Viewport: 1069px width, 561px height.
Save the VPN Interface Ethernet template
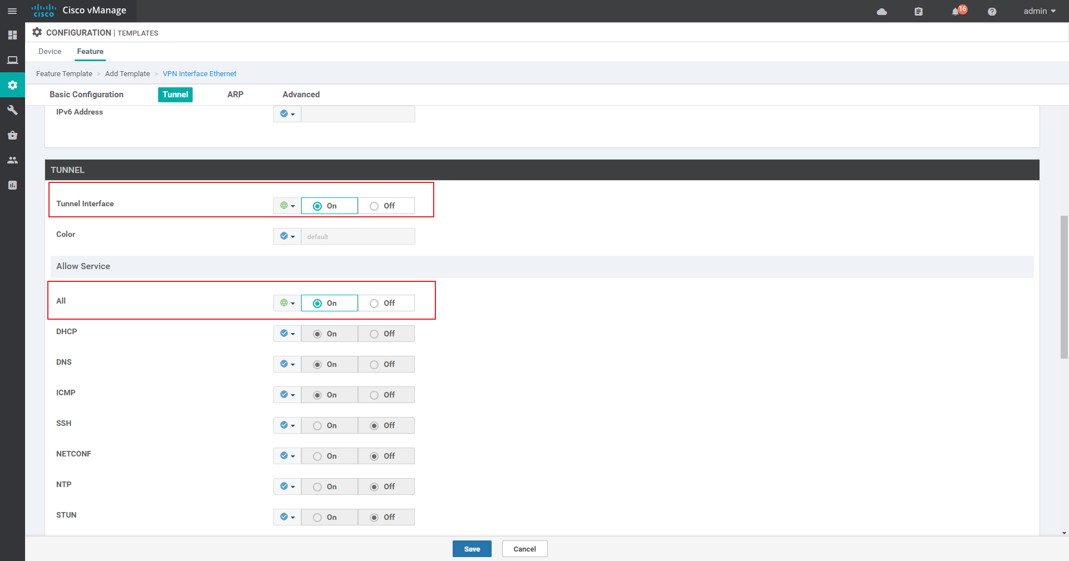click(472, 549)
